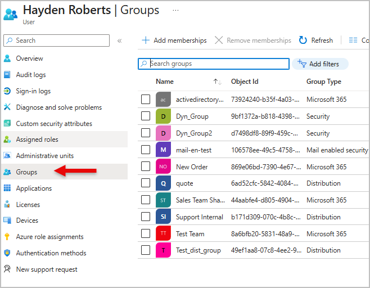This screenshot has width=370, height=288.
Task: Click the Applications grid icon
Action: [x=7, y=188]
